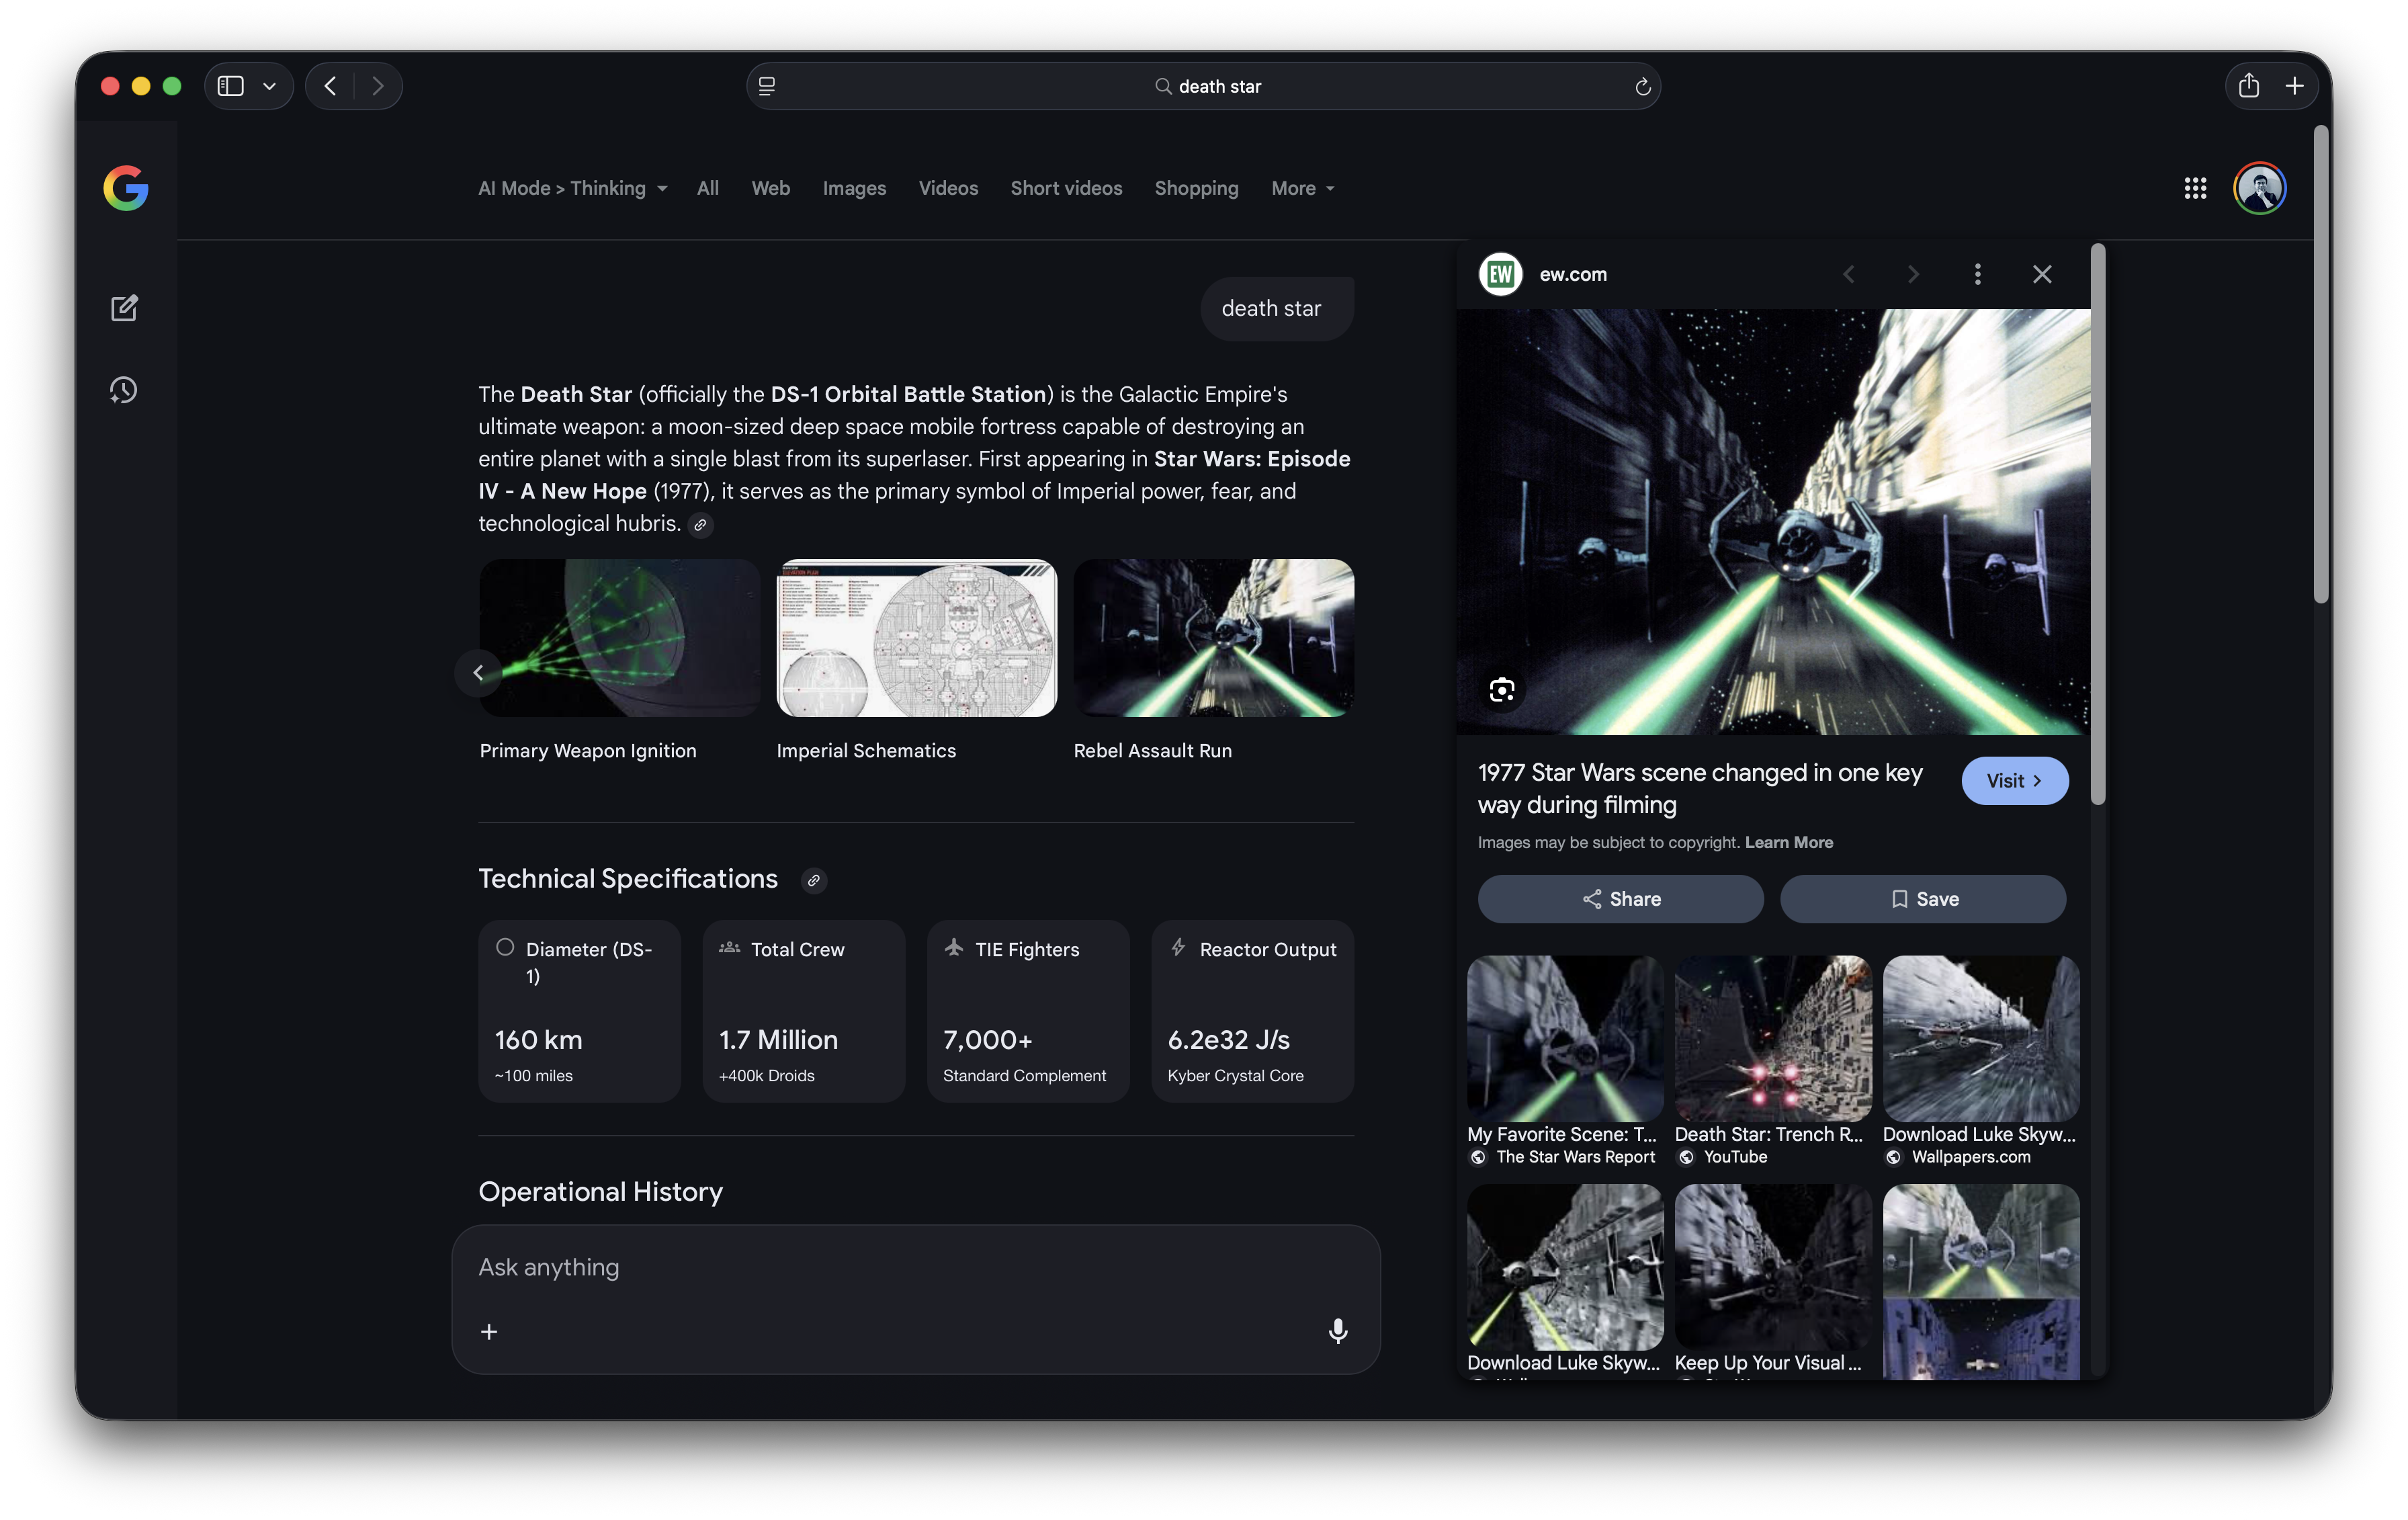Open a new tab with plus icon
The height and width of the screenshot is (1520, 2408).
pos(2295,86)
